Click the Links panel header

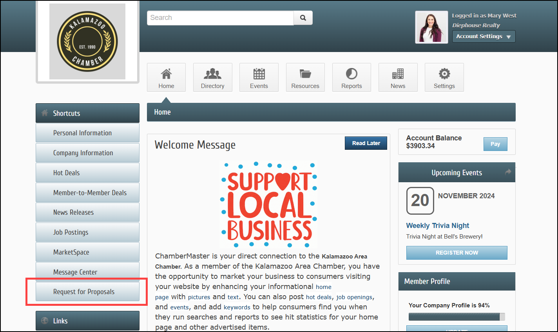pos(87,321)
